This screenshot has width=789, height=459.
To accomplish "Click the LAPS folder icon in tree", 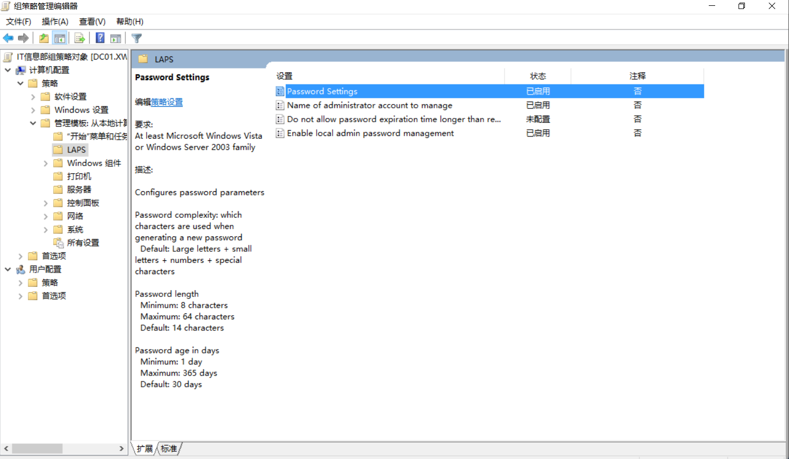I will 58,150.
